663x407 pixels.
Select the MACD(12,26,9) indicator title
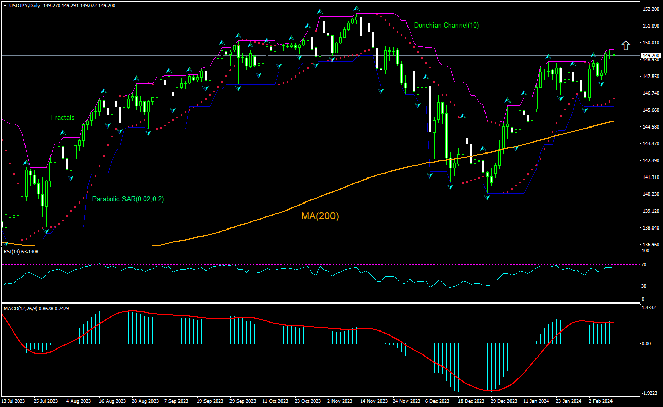click(33, 308)
